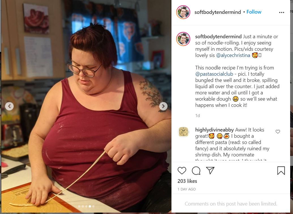Click the noodle-rolling photo

click(86, 106)
